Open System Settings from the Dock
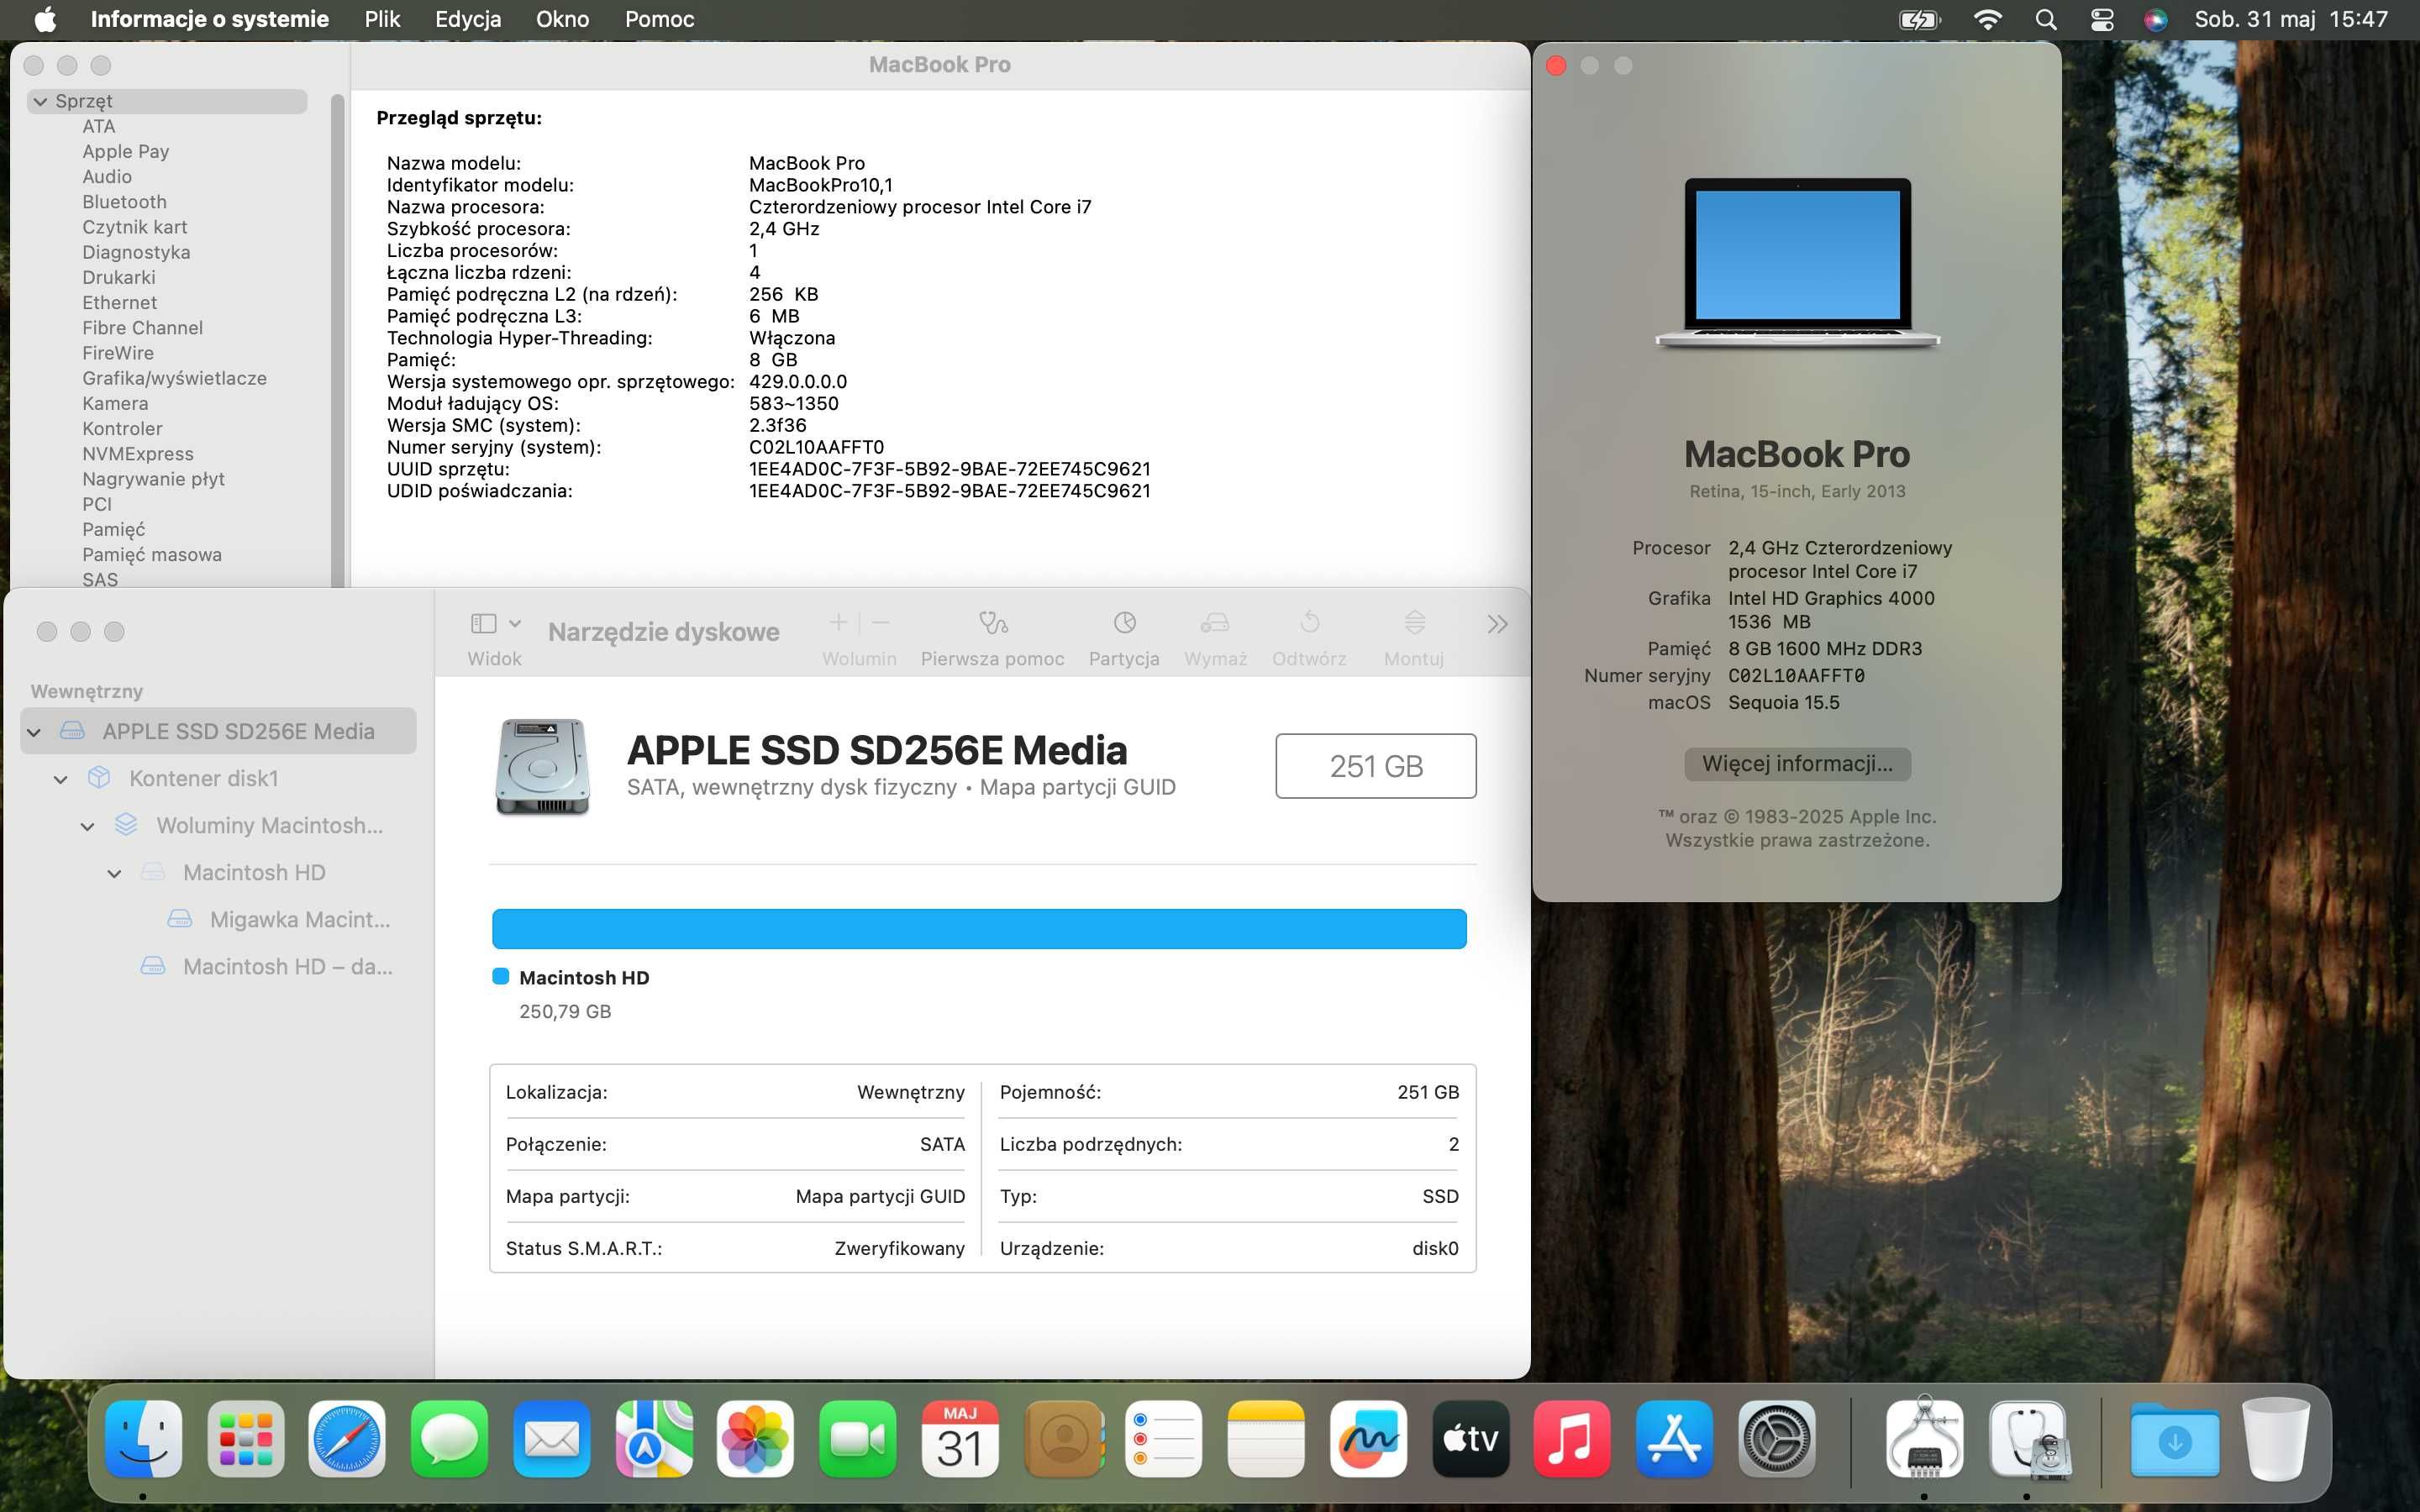The image size is (2420, 1512). click(1777, 1439)
